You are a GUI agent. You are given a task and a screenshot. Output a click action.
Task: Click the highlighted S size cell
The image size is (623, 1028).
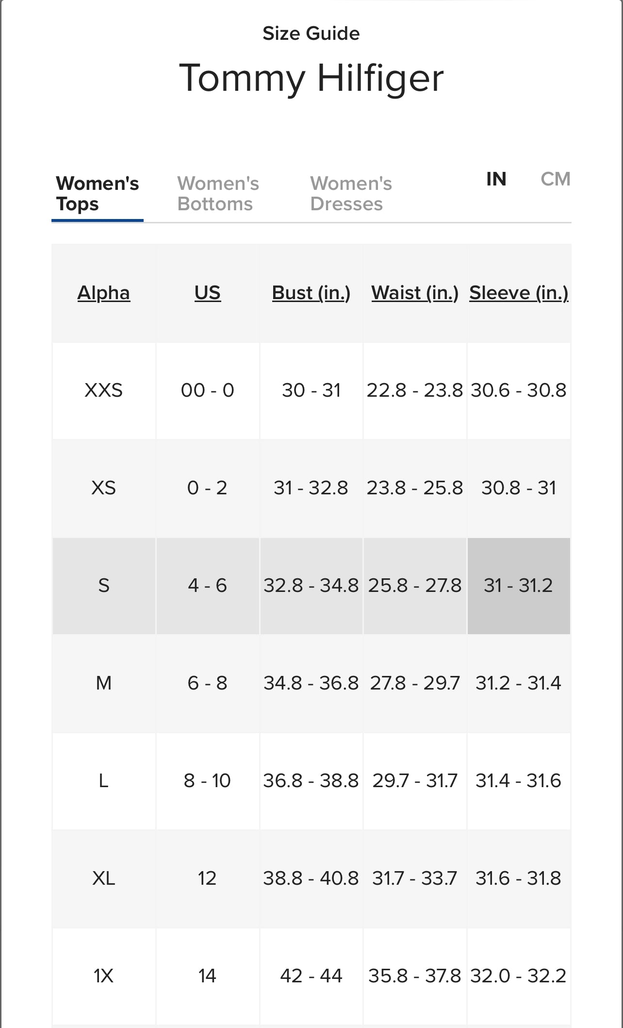tap(104, 586)
